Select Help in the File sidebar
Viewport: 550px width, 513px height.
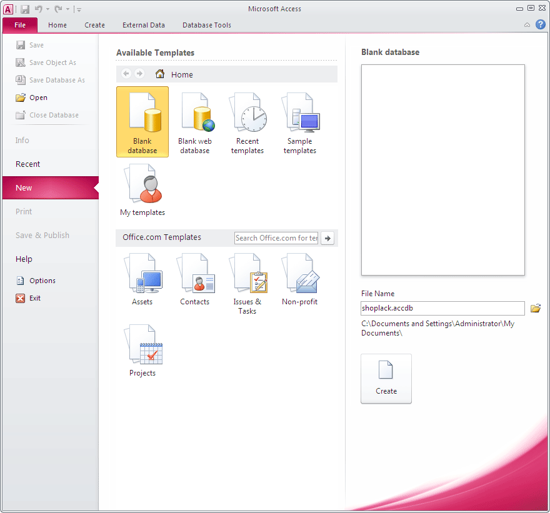tap(51, 259)
